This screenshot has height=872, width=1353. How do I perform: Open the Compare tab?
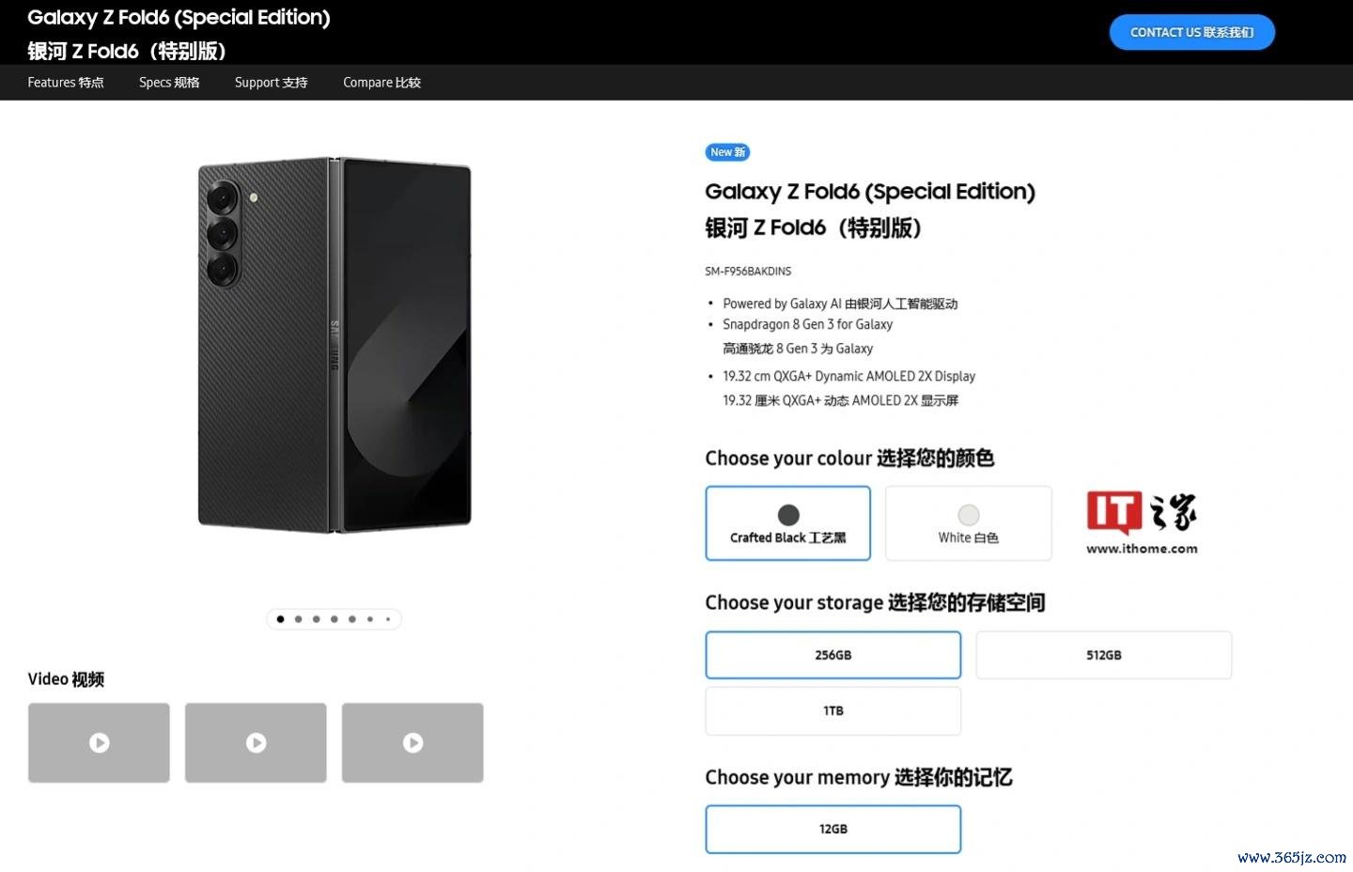click(x=381, y=83)
